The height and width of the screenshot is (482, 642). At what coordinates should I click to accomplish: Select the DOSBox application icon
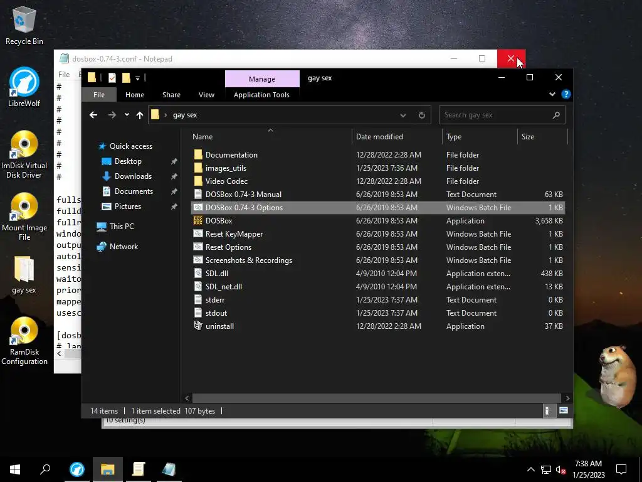(x=198, y=220)
